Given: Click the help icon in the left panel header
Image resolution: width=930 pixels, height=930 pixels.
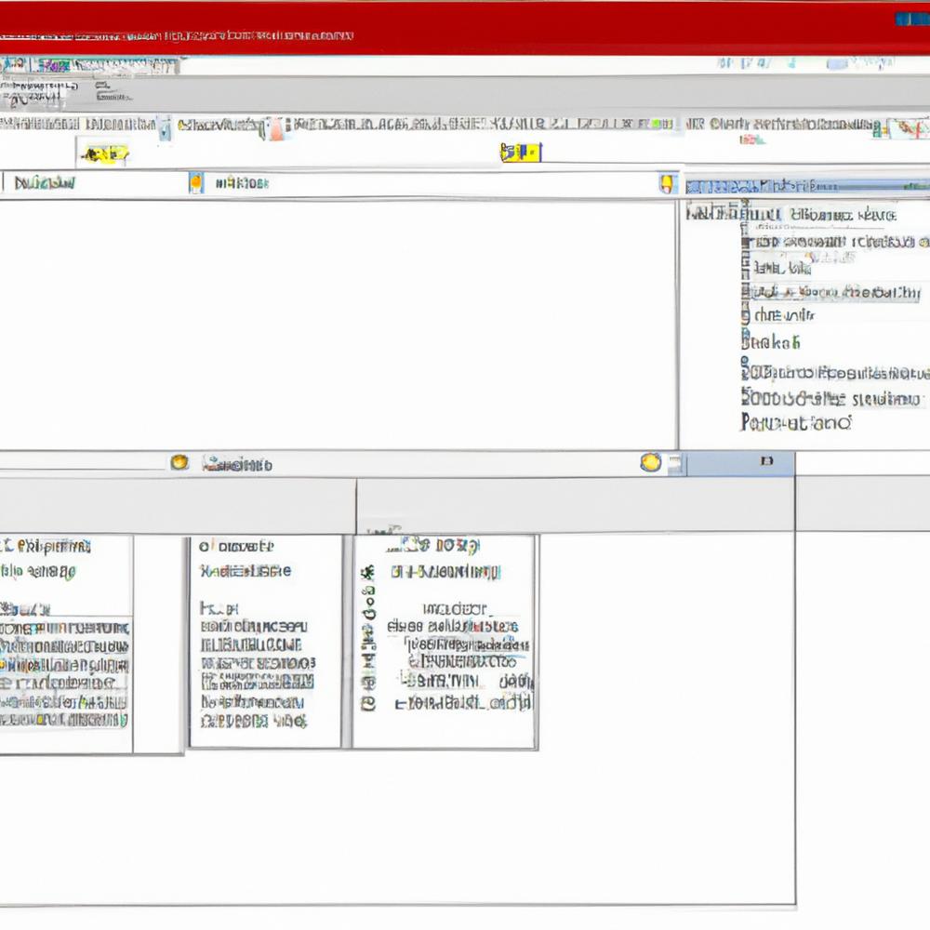Looking at the screenshot, I should [197, 182].
